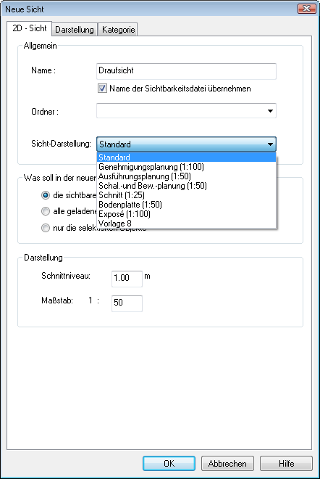320x479 pixels.
Task: Switch to the Darstellung tab
Action: [75, 30]
